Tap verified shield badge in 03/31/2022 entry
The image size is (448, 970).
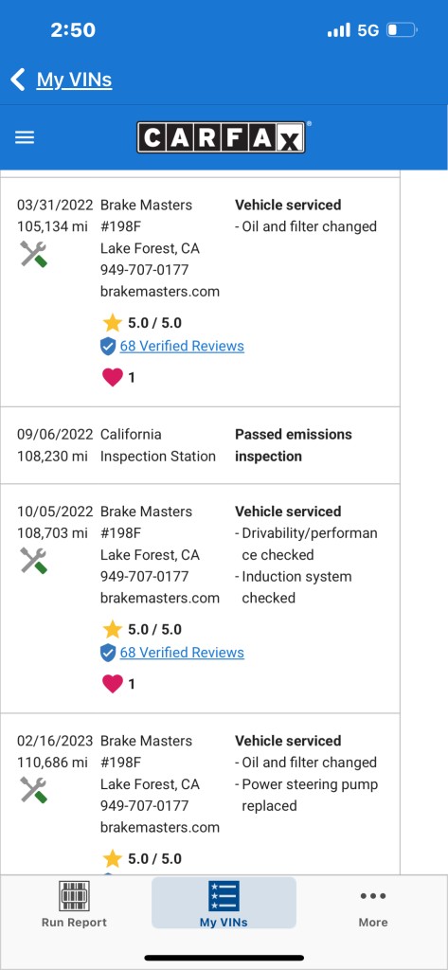(108, 347)
